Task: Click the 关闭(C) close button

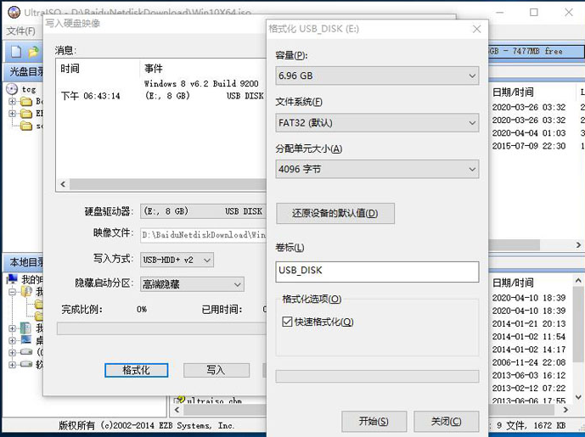Action: click(x=446, y=421)
